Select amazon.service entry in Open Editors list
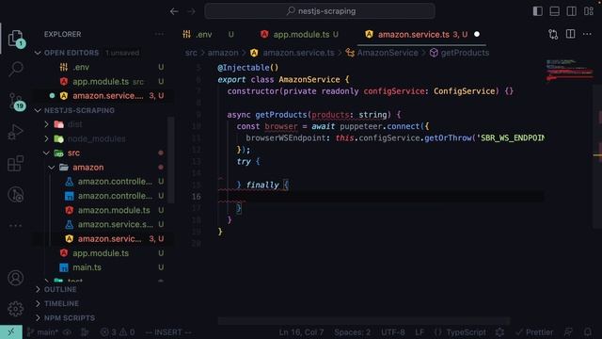 pos(107,96)
